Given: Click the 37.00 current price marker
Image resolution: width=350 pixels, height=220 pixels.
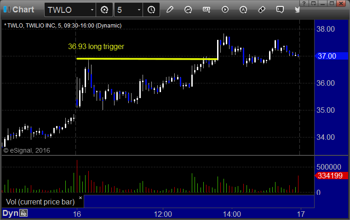Looking at the screenshot, I should (331, 56).
